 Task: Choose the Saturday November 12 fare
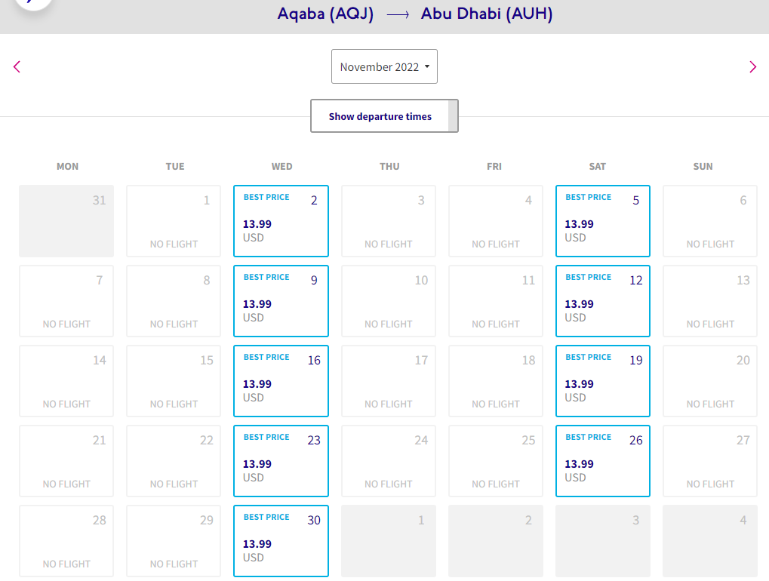pos(603,300)
